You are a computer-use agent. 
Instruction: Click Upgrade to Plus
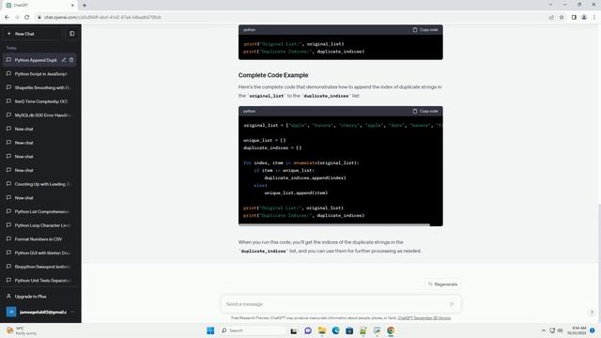[x=39, y=297]
